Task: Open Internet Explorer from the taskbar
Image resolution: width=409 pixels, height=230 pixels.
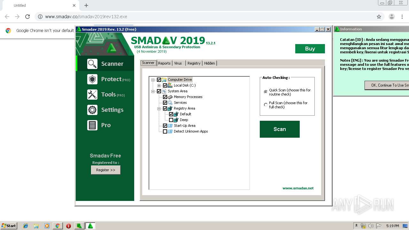Action: 26,226
